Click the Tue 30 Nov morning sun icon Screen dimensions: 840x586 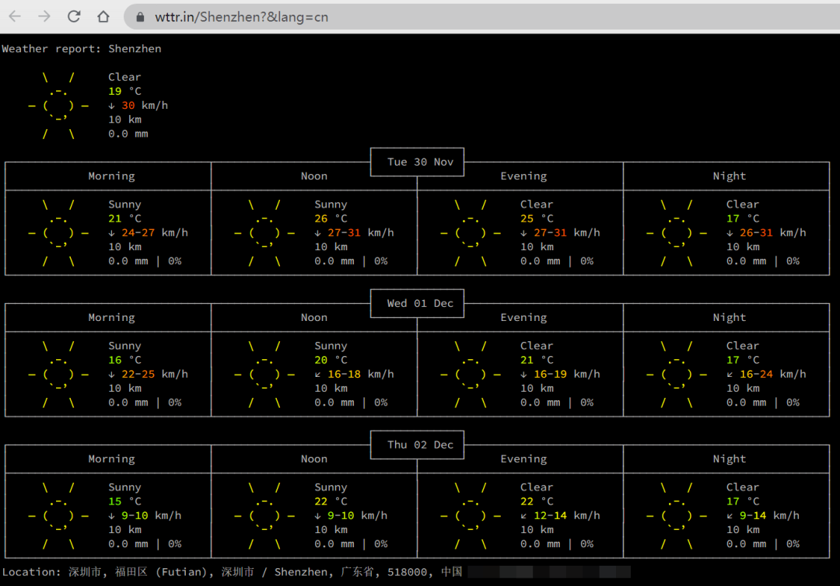(58, 233)
